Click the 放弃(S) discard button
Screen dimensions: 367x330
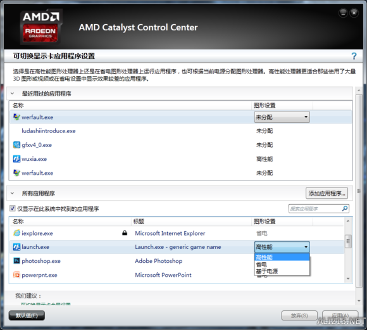point(299,315)
